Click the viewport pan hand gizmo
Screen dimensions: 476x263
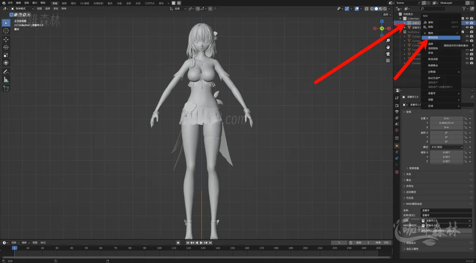click(x=388, y=47)
